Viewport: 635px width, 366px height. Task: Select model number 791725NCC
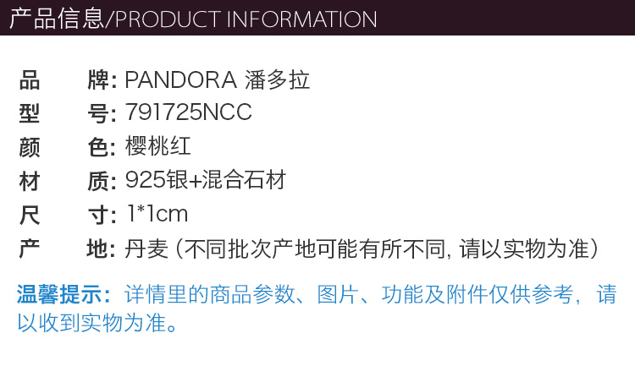pos(188,113)
